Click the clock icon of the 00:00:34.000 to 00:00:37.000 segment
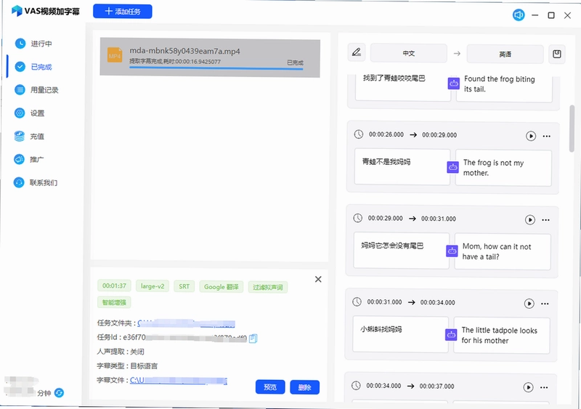The image size is (581, 409). pos(356,386)
